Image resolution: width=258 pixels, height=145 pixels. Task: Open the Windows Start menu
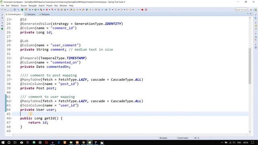click(3, 142)
